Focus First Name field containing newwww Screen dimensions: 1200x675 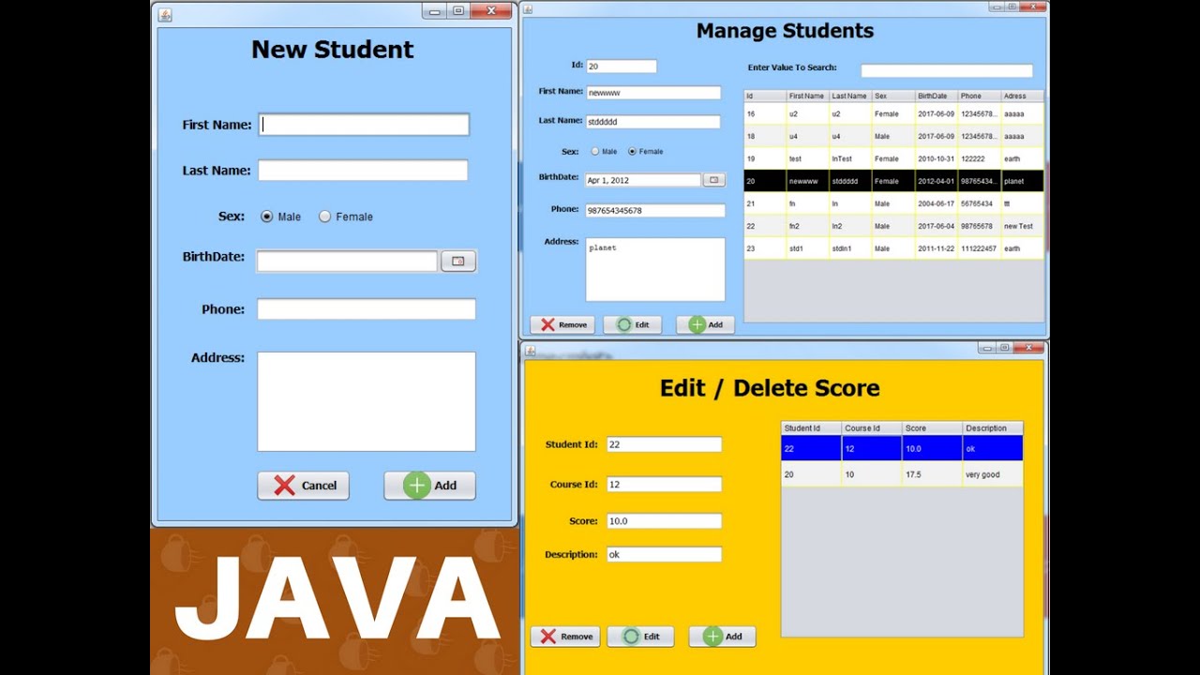click(x=653, y=93)
